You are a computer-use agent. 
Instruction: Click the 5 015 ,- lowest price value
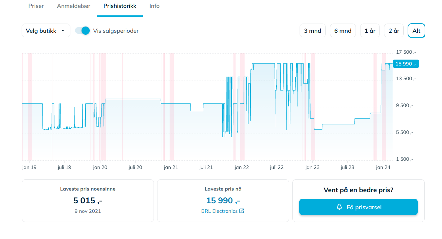tap(88, 200)
